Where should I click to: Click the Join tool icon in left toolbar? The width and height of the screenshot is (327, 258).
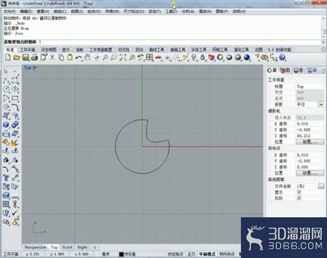[6, 142]
